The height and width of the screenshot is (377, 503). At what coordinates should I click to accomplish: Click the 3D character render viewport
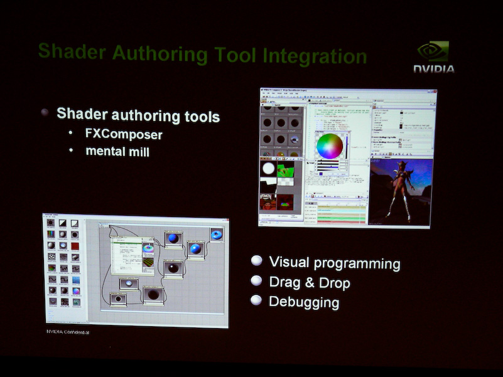tap(400, 191)
